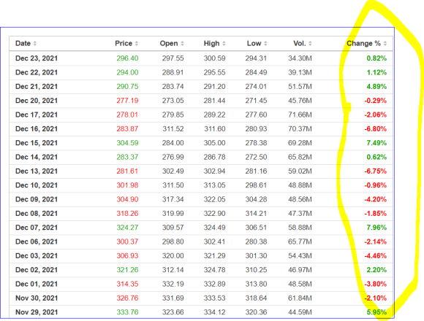Select the Dec 17, 2021 date cell
This screenshot has height=321, width=424.
coord(37,115)
